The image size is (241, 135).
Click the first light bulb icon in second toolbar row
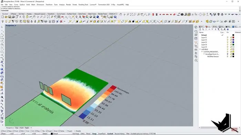pos(3,22)
